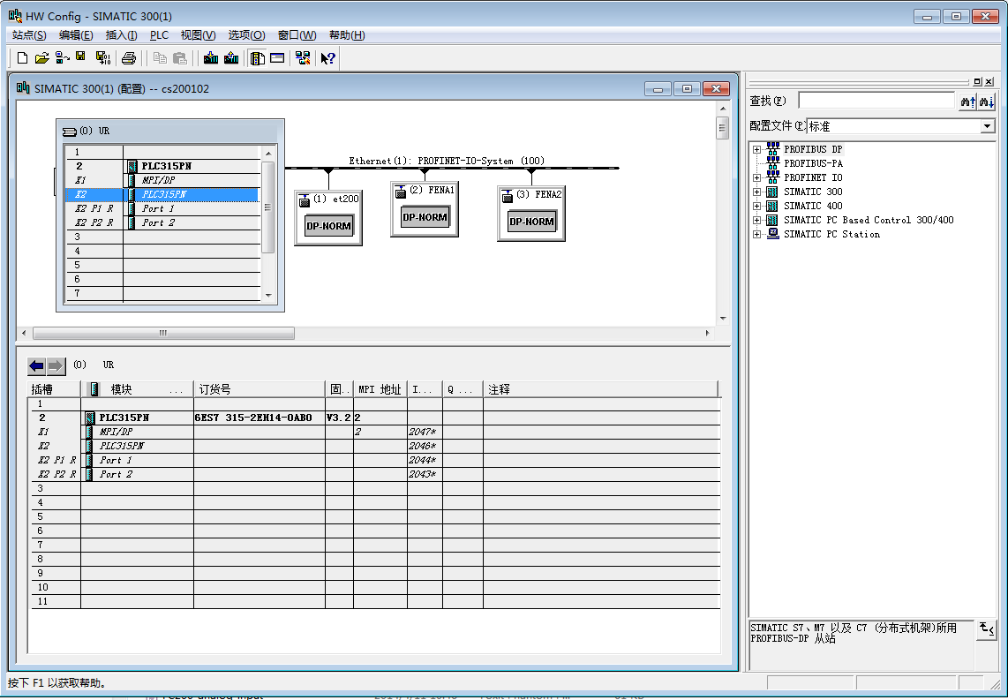Click the MPI 地址 column header
The width and height of the screenshot is (1008, 700).
[380, 389]
